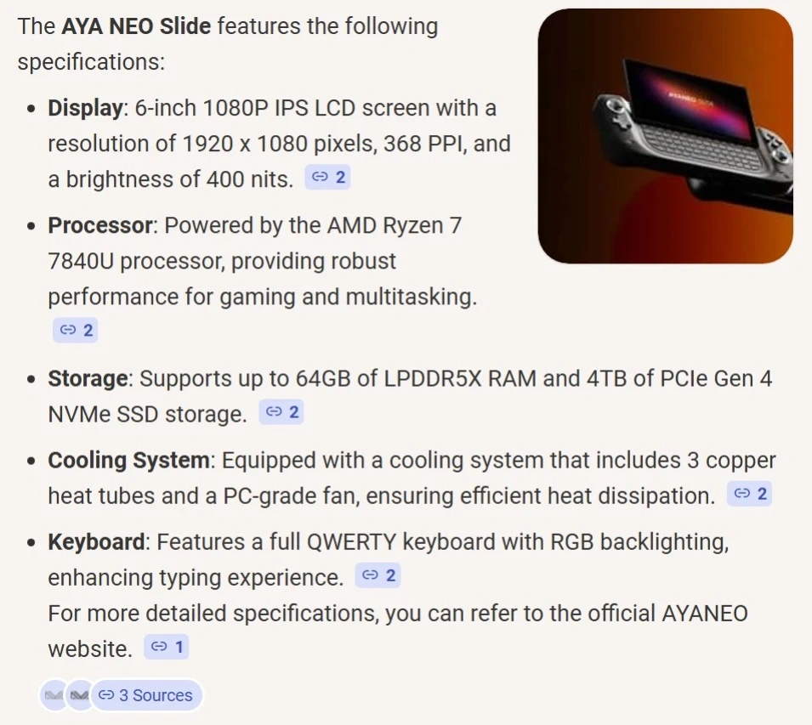Open the citation badge under the Processor description
The image size is (812, 725).
76,330
